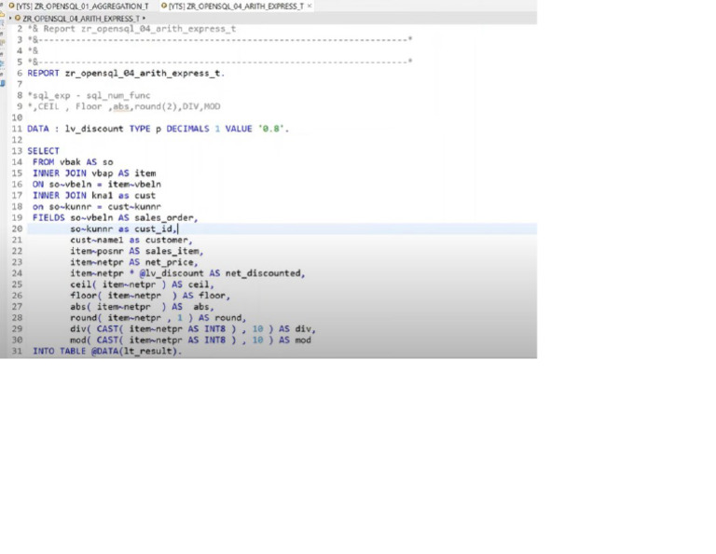Click the div( CAST expression on line 29
The height and width of the screenshot is (554, 716).
[172, 329]
